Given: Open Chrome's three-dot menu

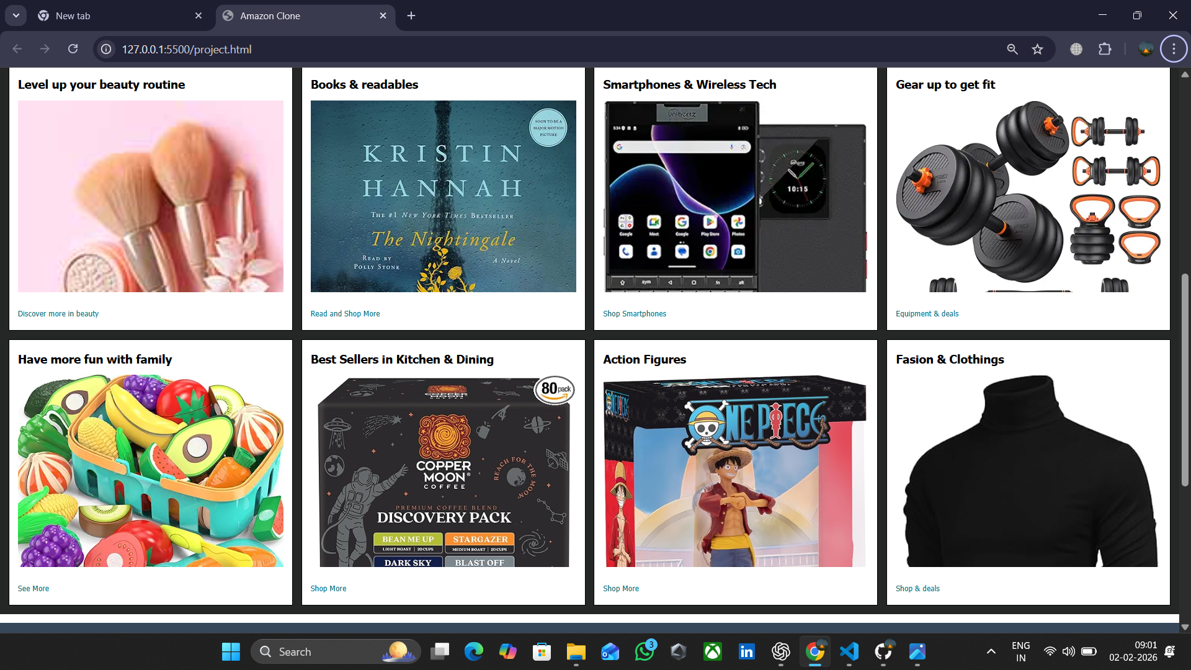Looking at the screenshot, I should pyautogui.click(x=1173, y=49).
